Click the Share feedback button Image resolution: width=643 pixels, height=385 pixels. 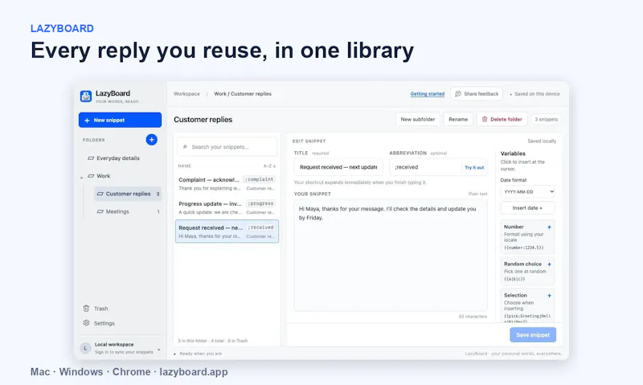click(477, 94)
